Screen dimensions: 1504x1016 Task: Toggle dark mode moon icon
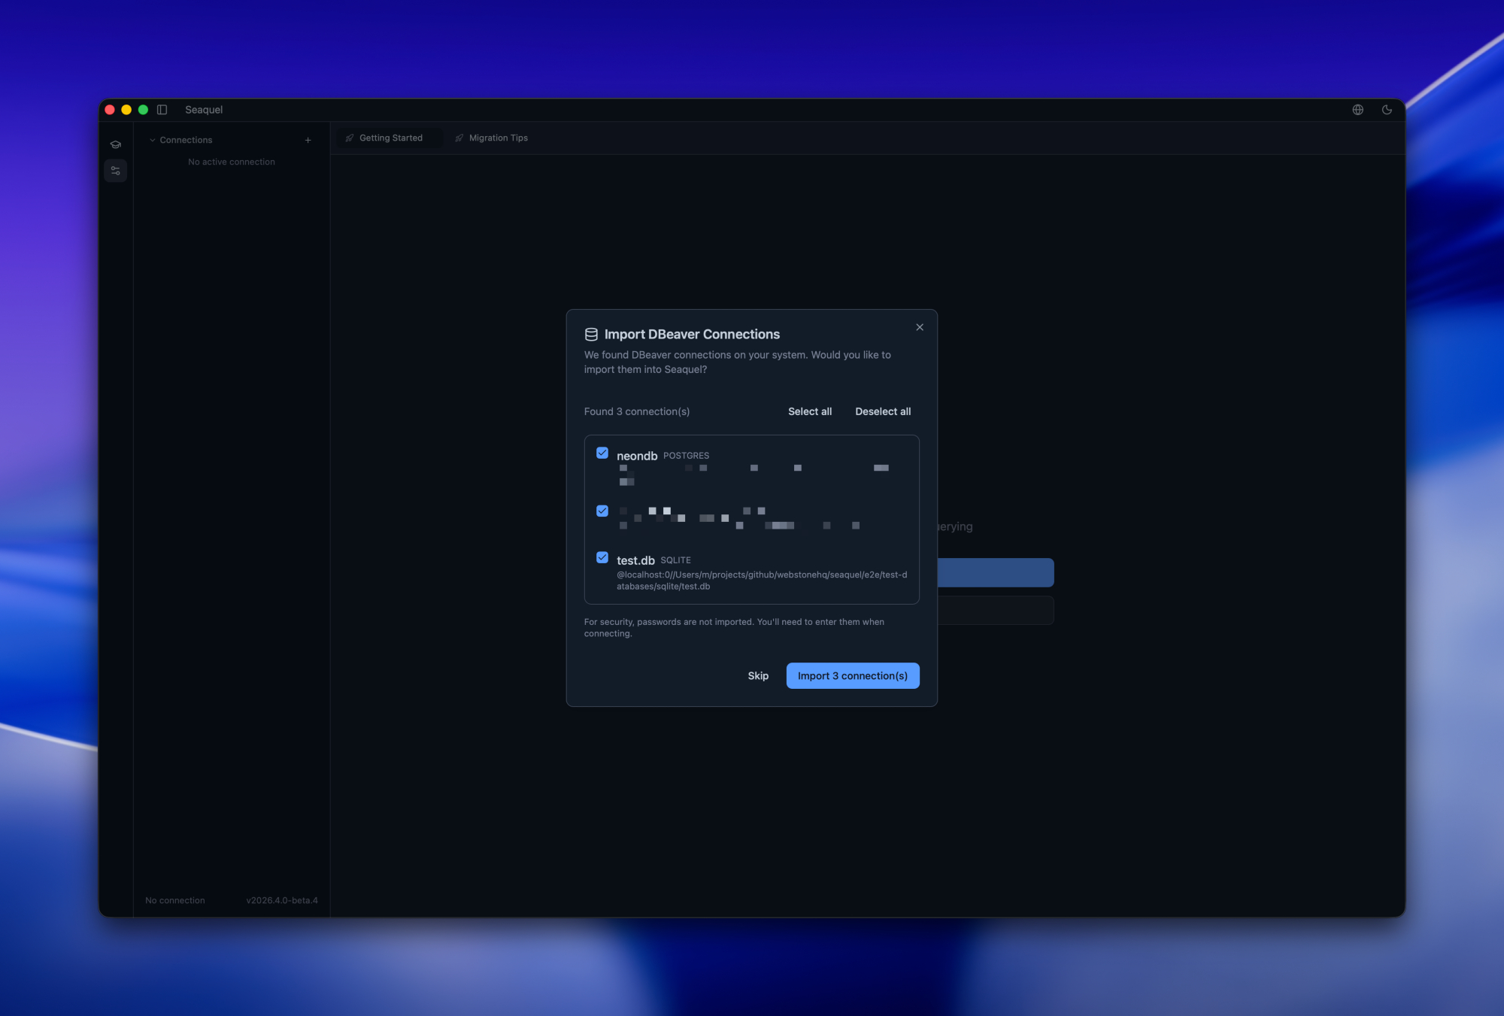tap(1387, 110)
